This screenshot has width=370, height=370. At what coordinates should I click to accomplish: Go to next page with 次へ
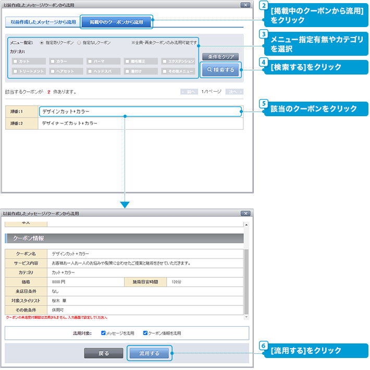pos(234,92)
